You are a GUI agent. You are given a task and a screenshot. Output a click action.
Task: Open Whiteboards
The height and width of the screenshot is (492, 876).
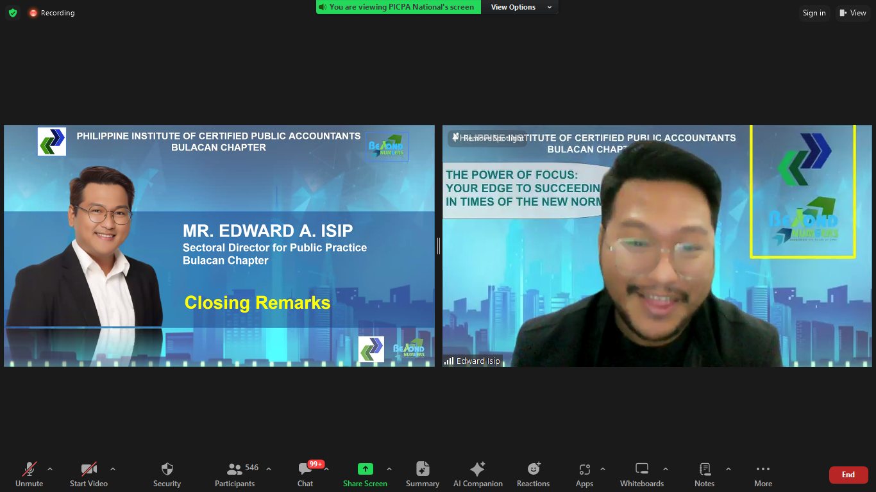coord(642,475)
